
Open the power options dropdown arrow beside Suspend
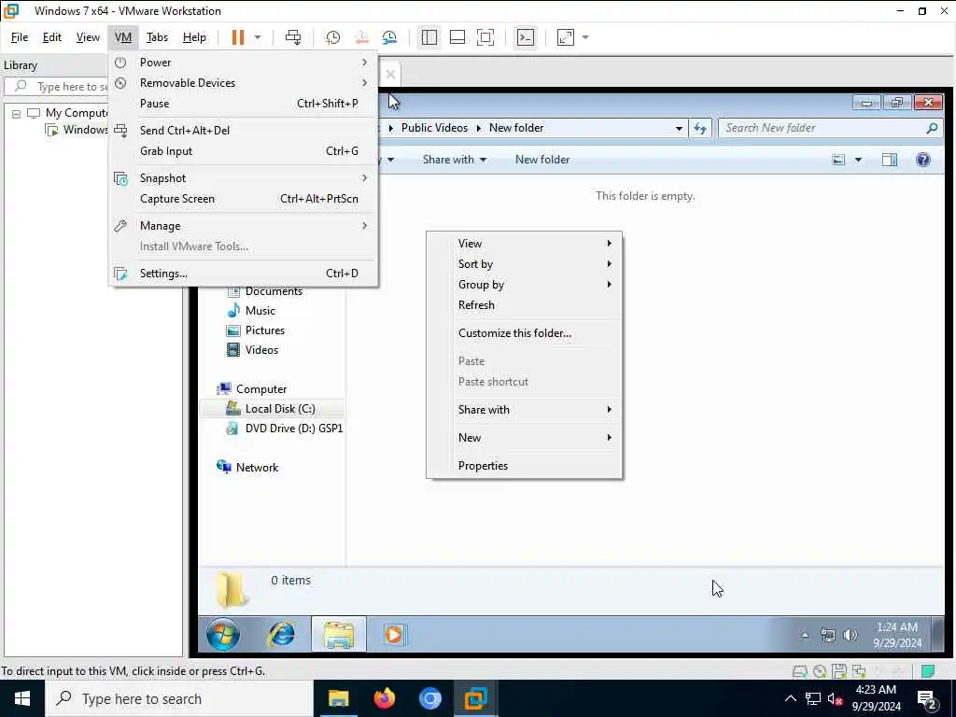point(258,37)
